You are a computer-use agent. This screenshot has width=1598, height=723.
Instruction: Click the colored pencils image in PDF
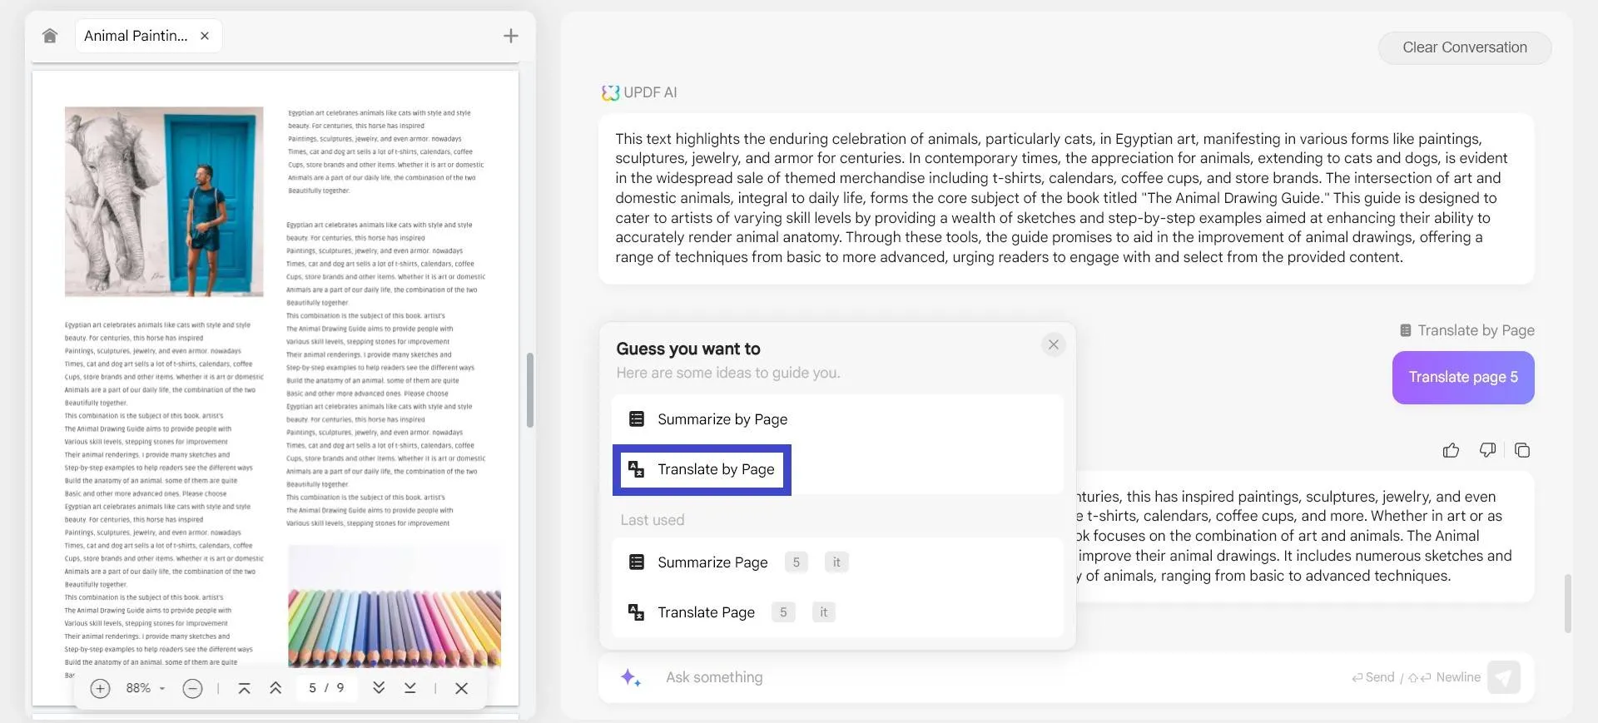(395, 606)
